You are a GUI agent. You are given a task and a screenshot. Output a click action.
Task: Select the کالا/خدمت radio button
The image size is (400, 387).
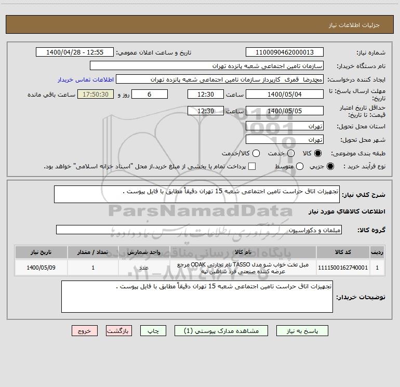[256, 153]
